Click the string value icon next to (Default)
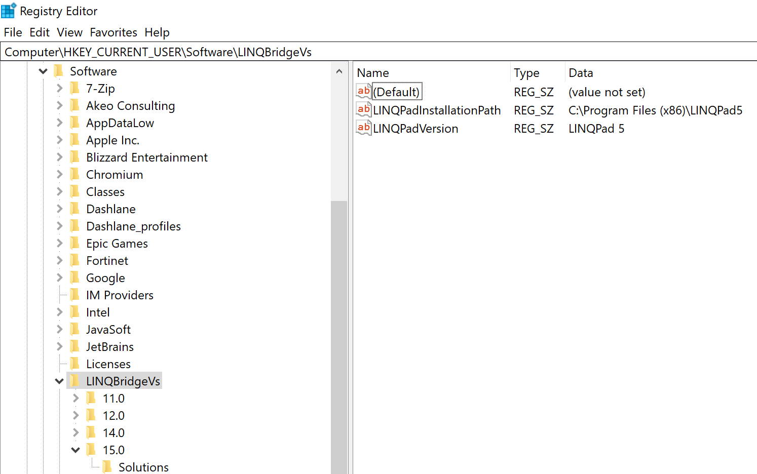Viewport: 757px width, 474px height. [364, 92]
